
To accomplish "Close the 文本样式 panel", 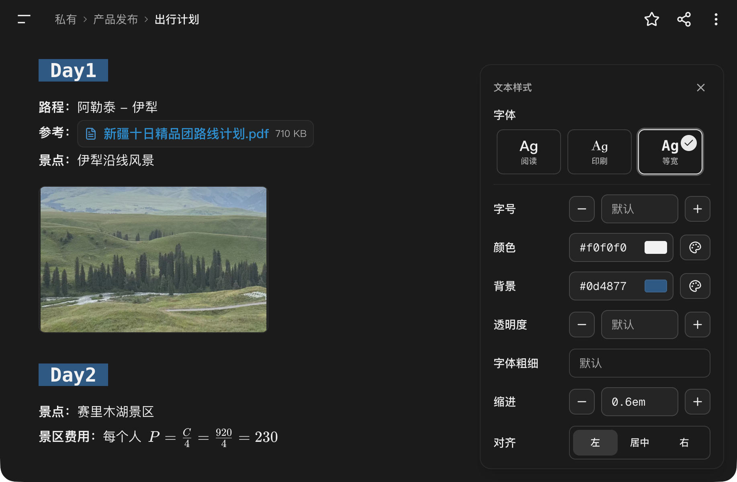I will point(701,88).
